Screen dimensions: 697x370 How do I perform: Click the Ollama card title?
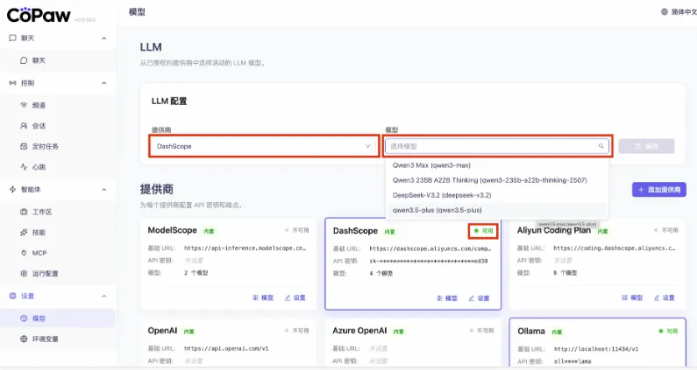point(531,331)
